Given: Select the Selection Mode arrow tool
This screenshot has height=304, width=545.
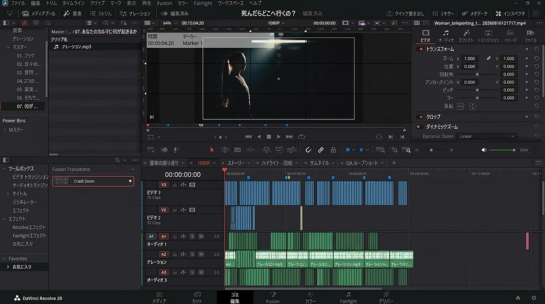Looking at the screenshot, I should pyautogui.click(x=212, y=150).
